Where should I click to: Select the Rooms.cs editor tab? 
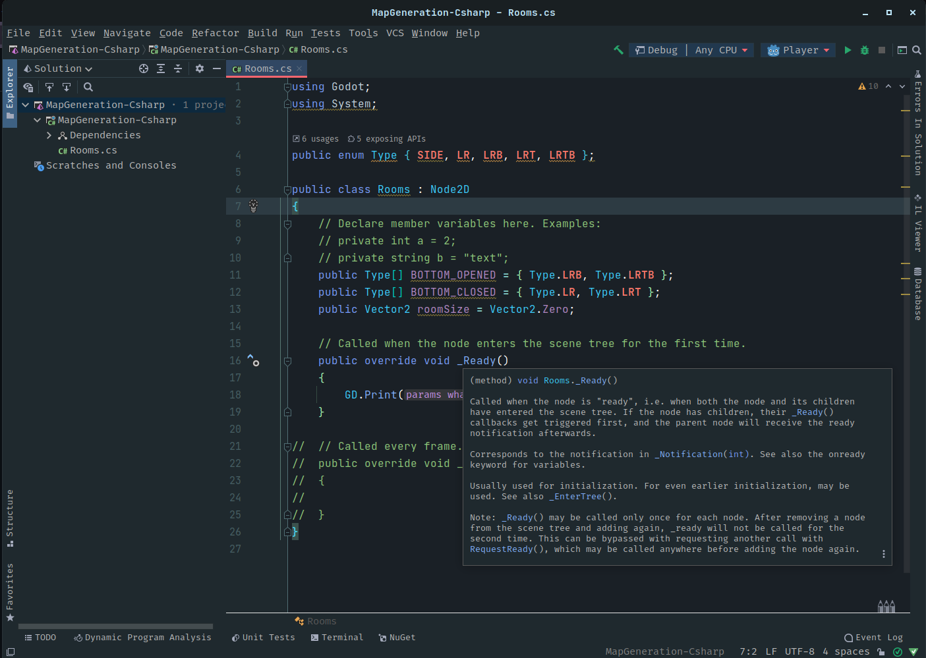[x=266, y=68]
